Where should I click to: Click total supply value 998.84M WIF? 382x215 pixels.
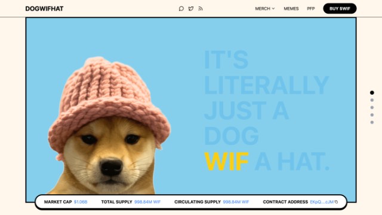point(147,202)
